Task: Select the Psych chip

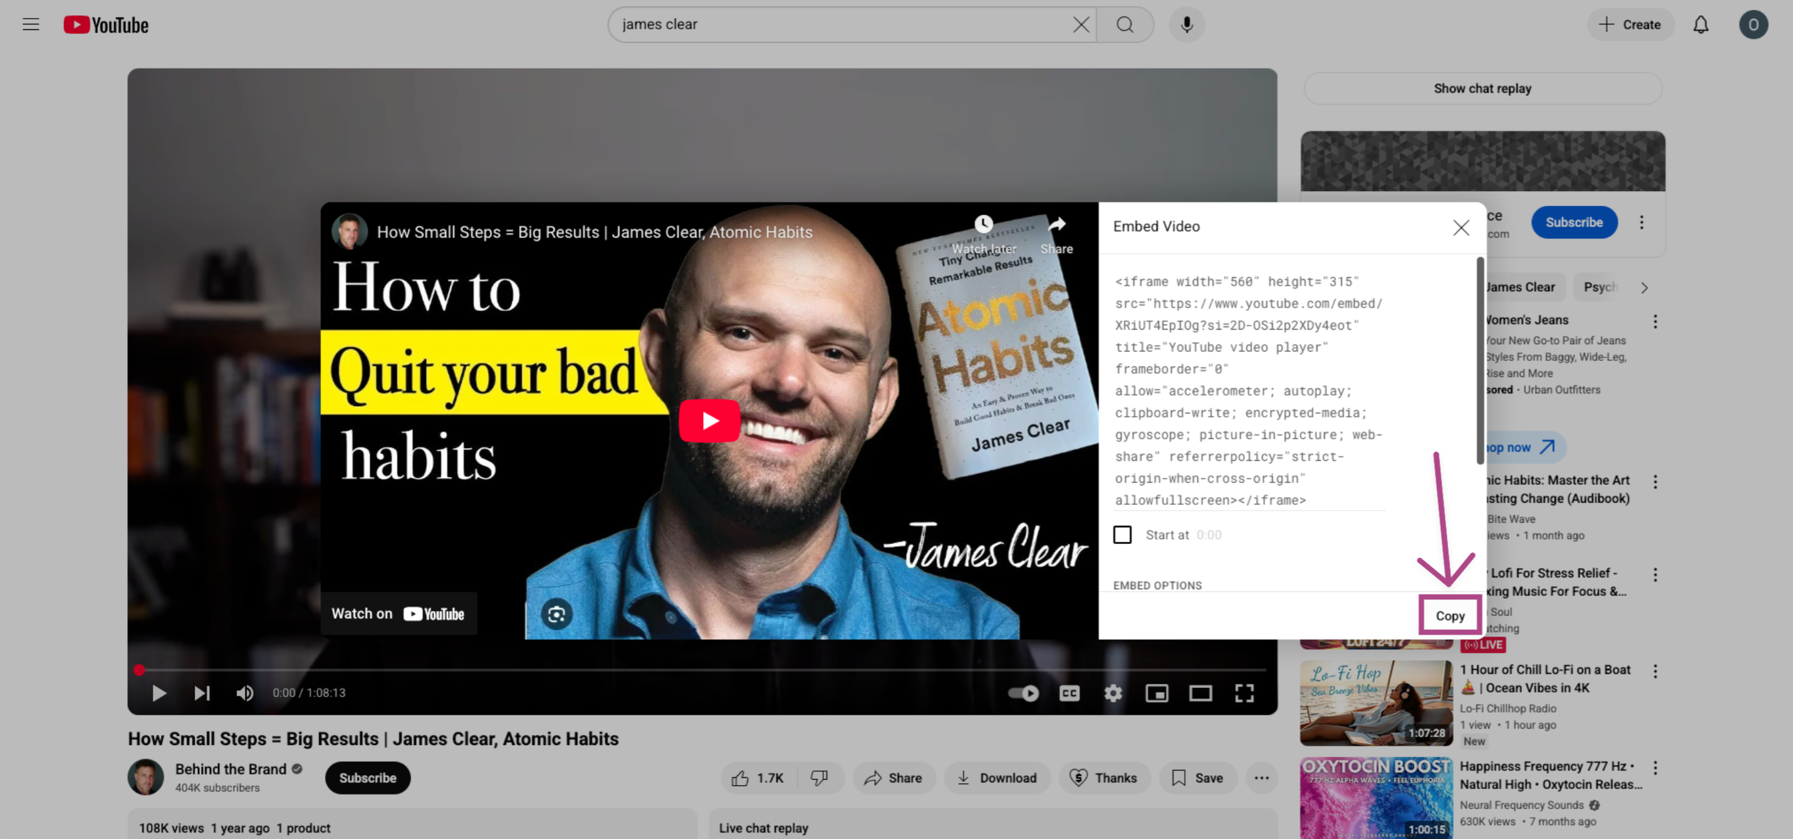Action: click(x=1599, y=287)
